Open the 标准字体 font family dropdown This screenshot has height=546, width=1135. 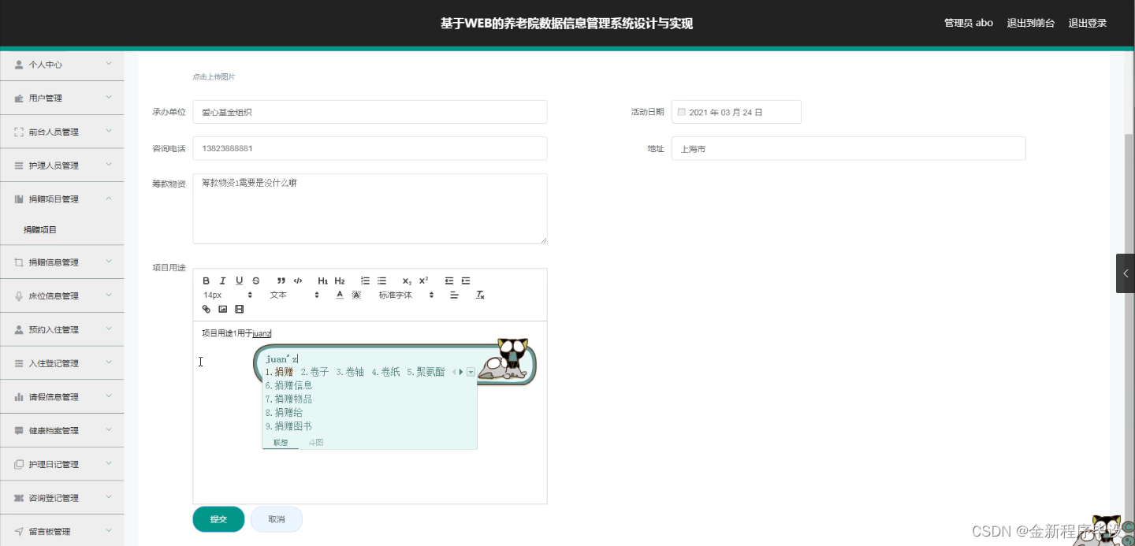[400, 295]
